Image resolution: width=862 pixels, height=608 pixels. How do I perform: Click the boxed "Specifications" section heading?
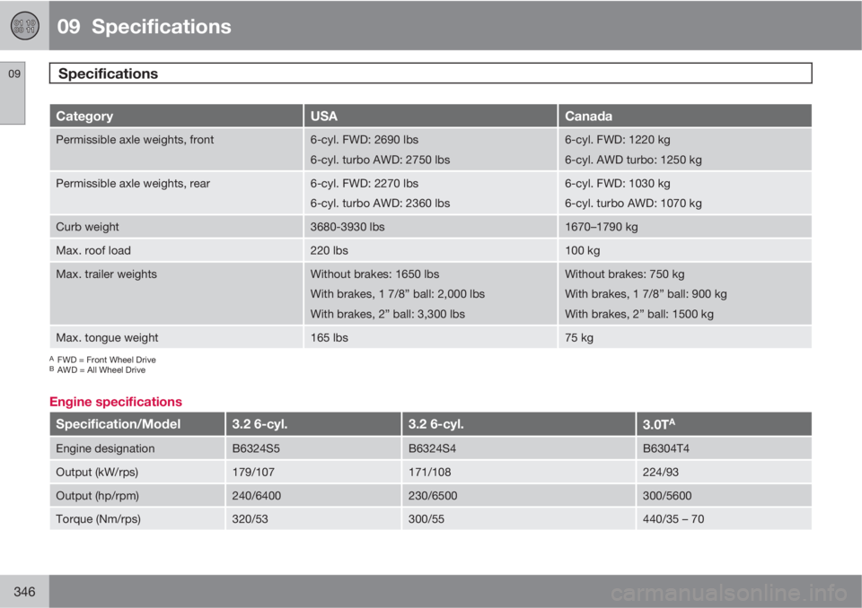pyautogui.click(x=430, y=73)
